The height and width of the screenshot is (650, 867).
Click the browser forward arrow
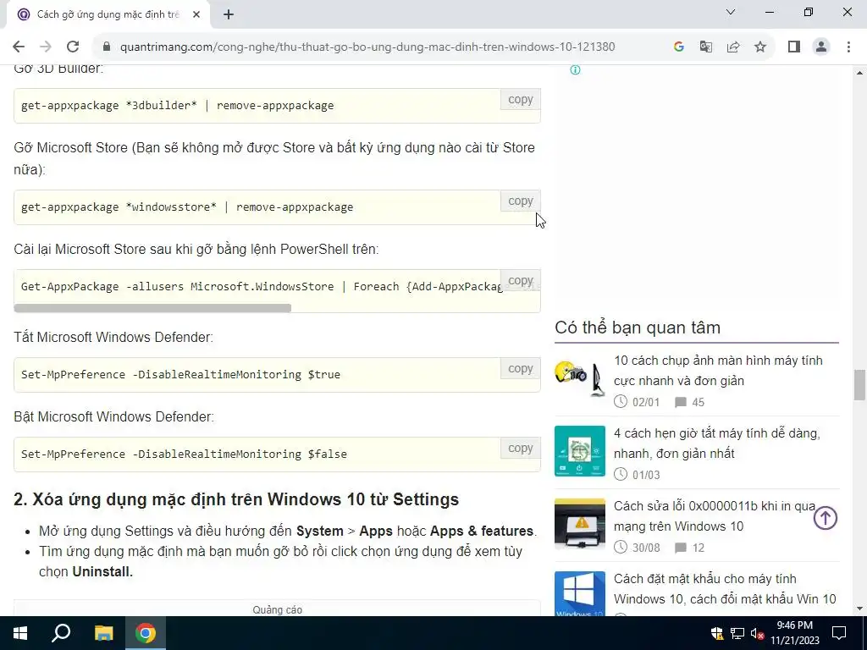click(46, 47)
